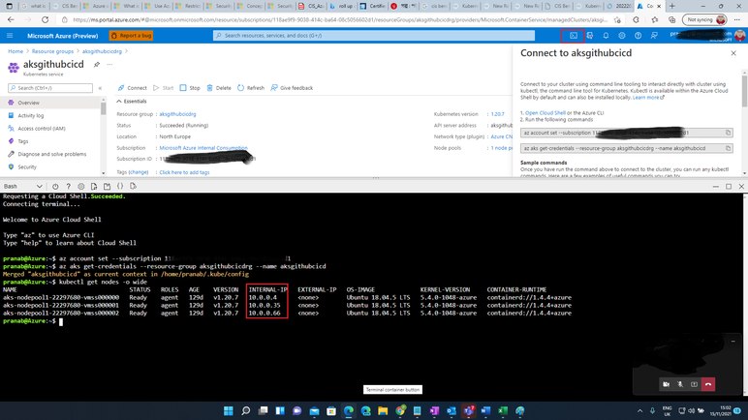Copy the az account set command
Viewport: 748px width, 420px height.
[728, 133]
